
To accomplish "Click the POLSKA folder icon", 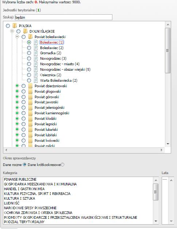I will click(15, 26).
